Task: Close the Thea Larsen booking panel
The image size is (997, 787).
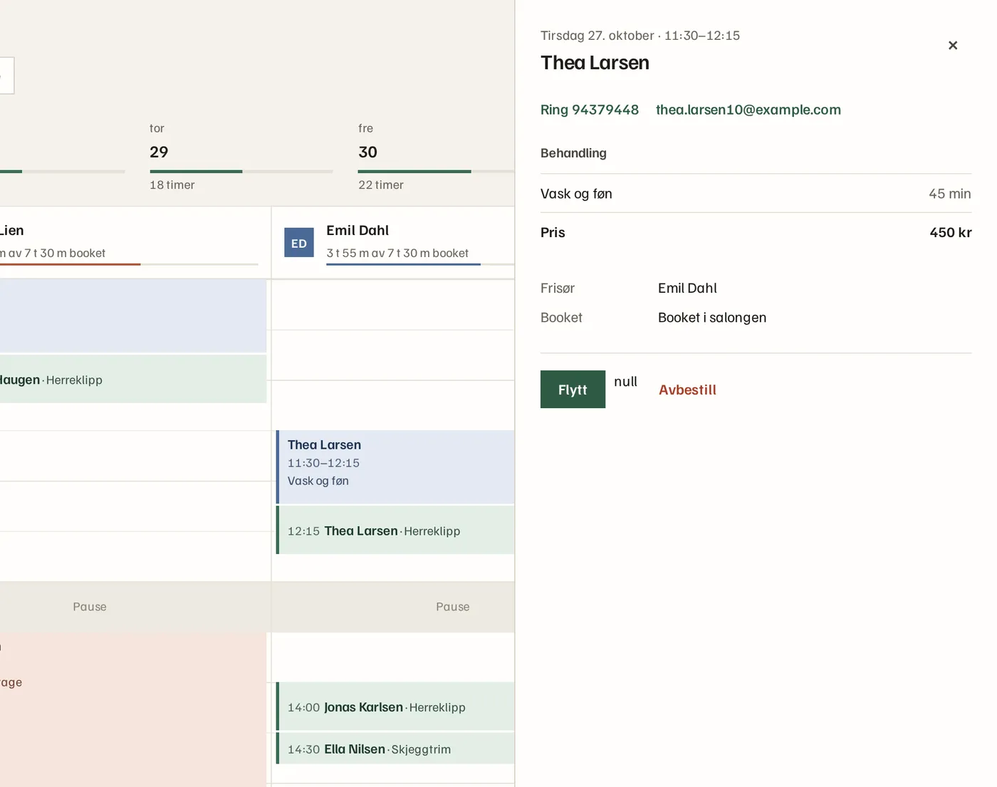Action: 952,46
